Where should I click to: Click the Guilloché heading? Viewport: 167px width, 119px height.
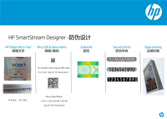(86, 47)
